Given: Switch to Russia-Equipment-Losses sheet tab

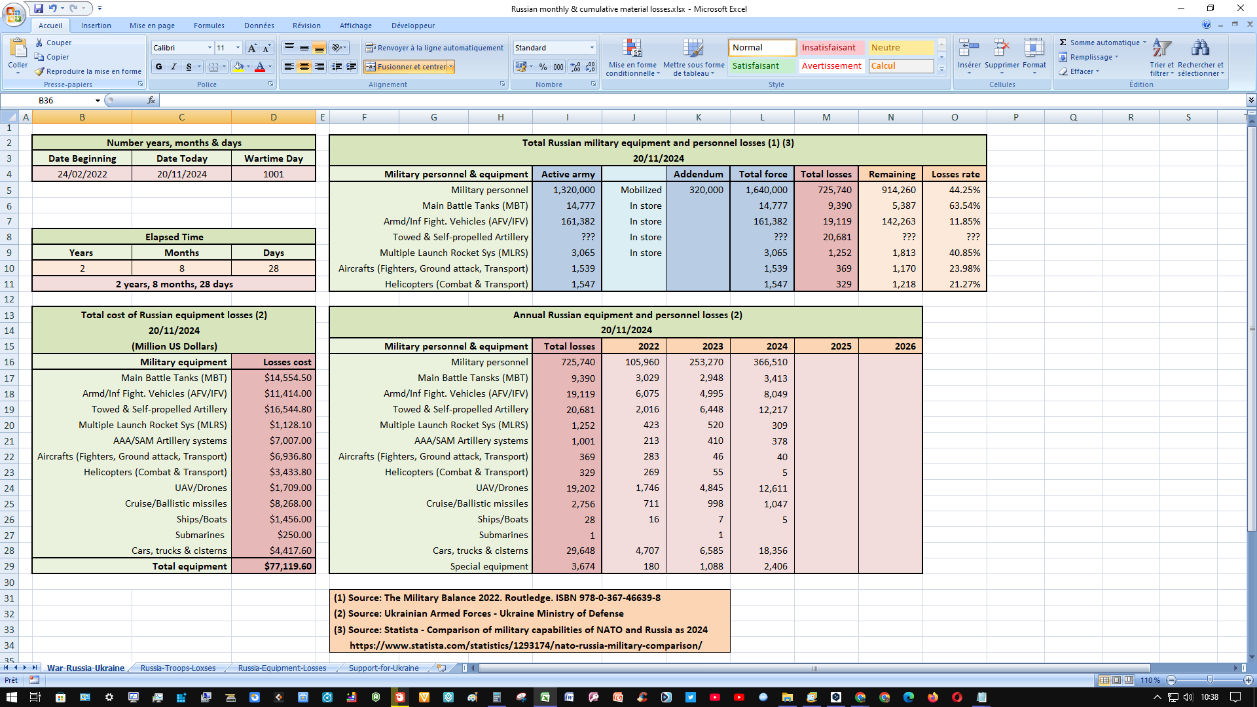Looking at the screenshot, I should click(x=282, y=668).
